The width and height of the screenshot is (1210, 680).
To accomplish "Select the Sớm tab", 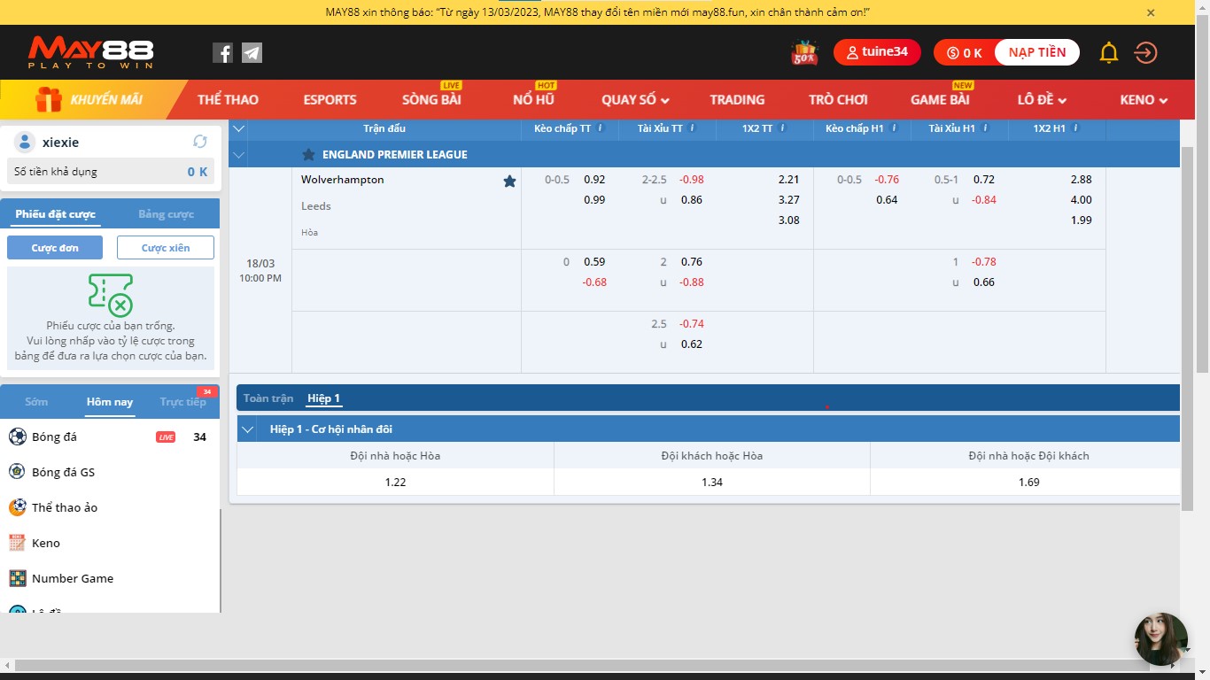I will 36,402.
